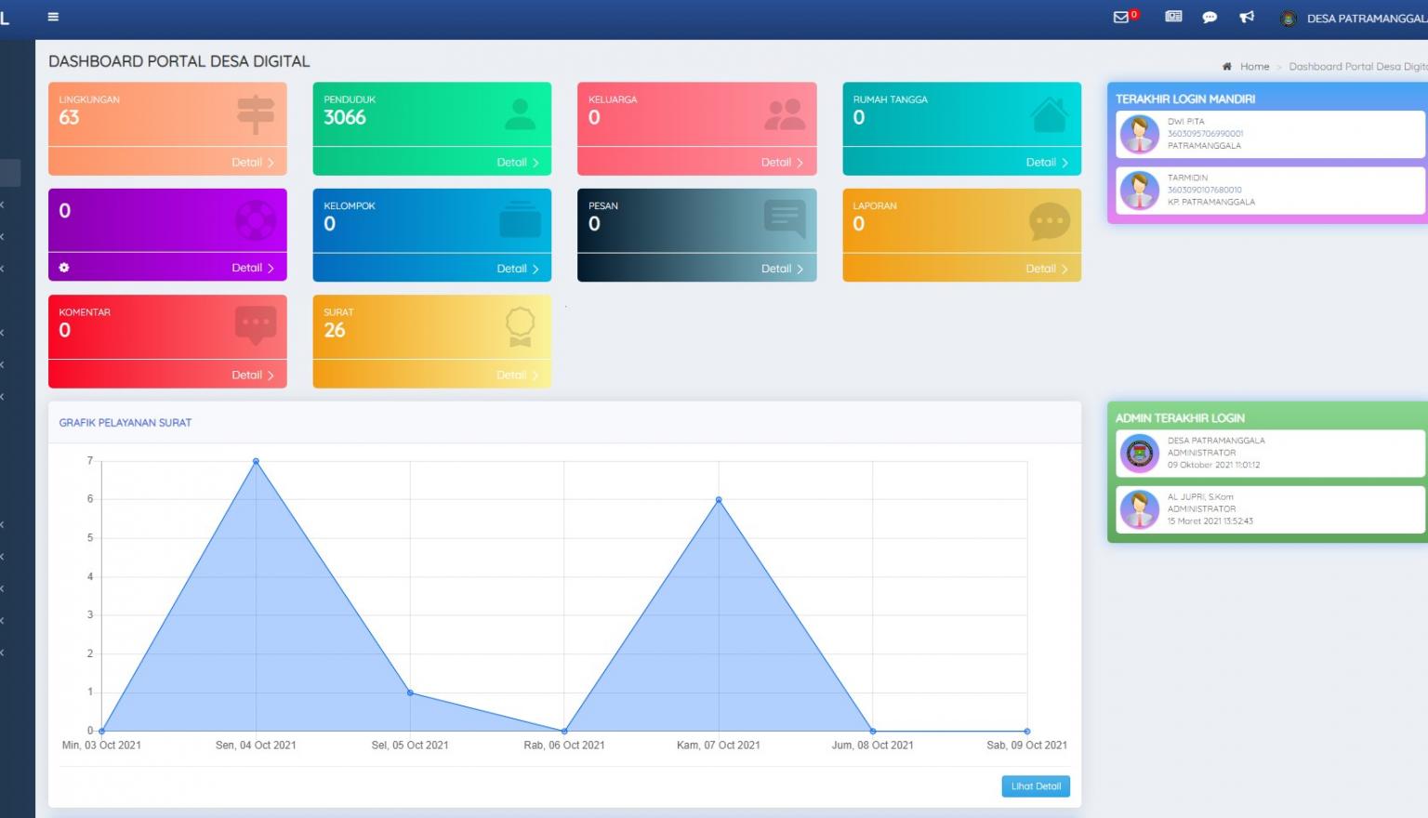This screenshot has width=1428, height=818.
Task: Select the Sen, 04 Oct 2021 chart point
Action: pos(256,461)
